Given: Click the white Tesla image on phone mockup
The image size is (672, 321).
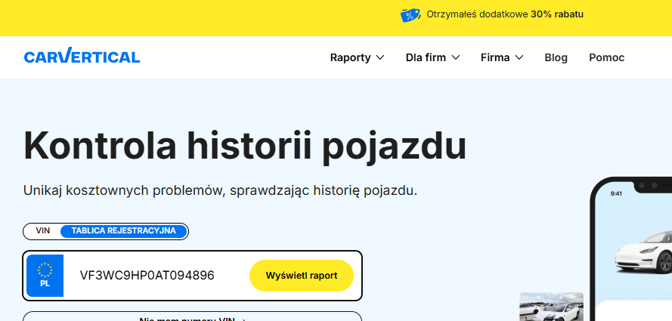Looking at the screenshot, I should [645, 256].
